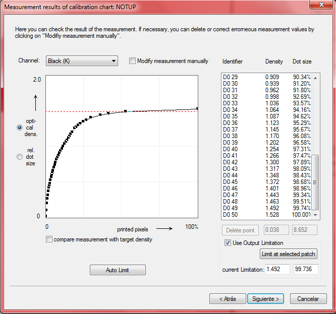Enable Modify measurement manually checkbox

coord(133,61)
